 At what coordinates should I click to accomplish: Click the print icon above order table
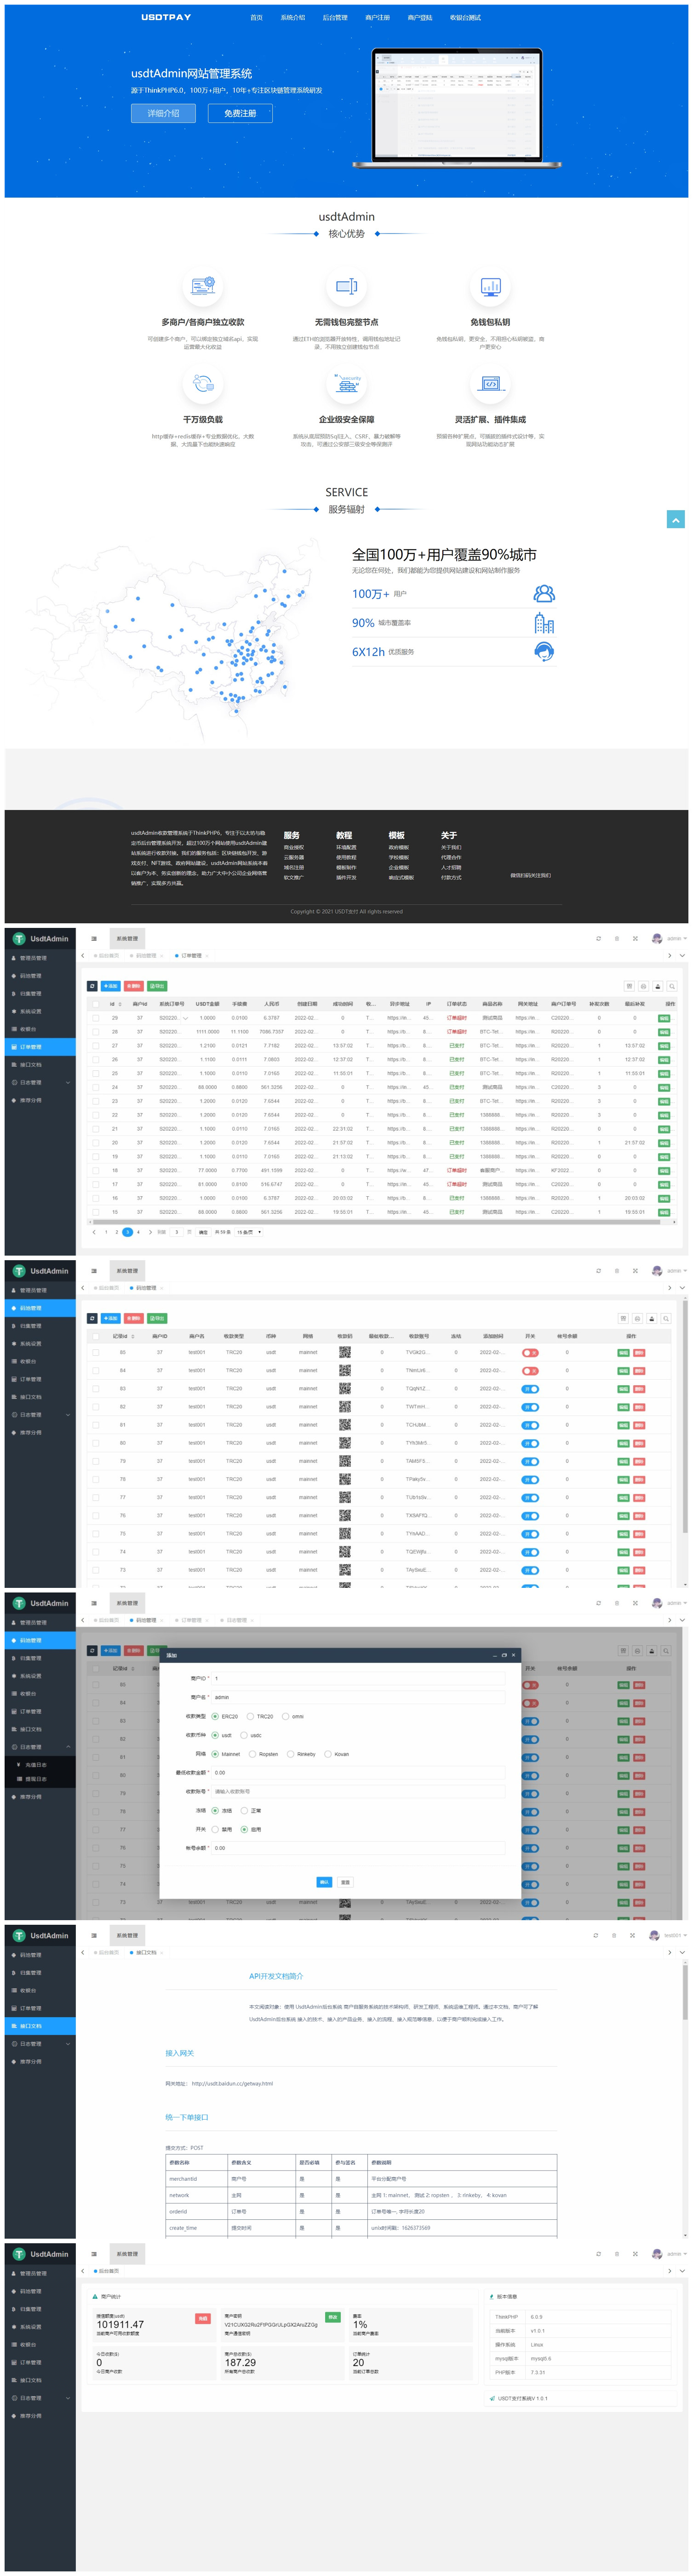click(x=643, y=986)
